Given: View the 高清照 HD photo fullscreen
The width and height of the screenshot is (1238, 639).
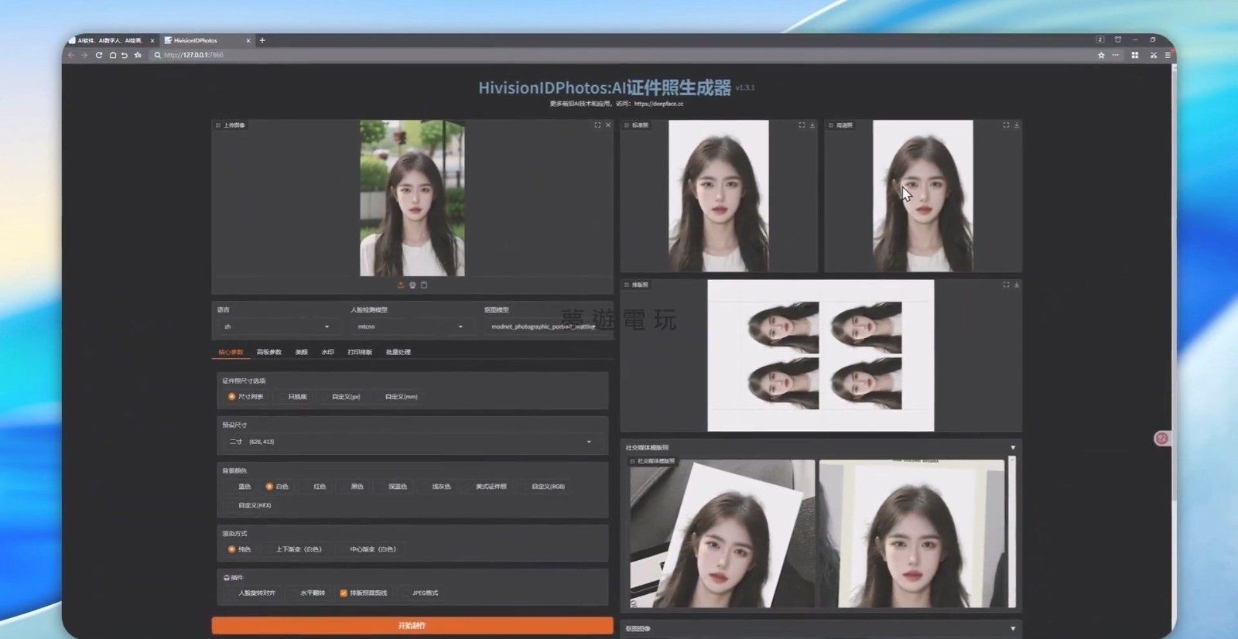Looking at the screenshot, I should (1006, 125).
